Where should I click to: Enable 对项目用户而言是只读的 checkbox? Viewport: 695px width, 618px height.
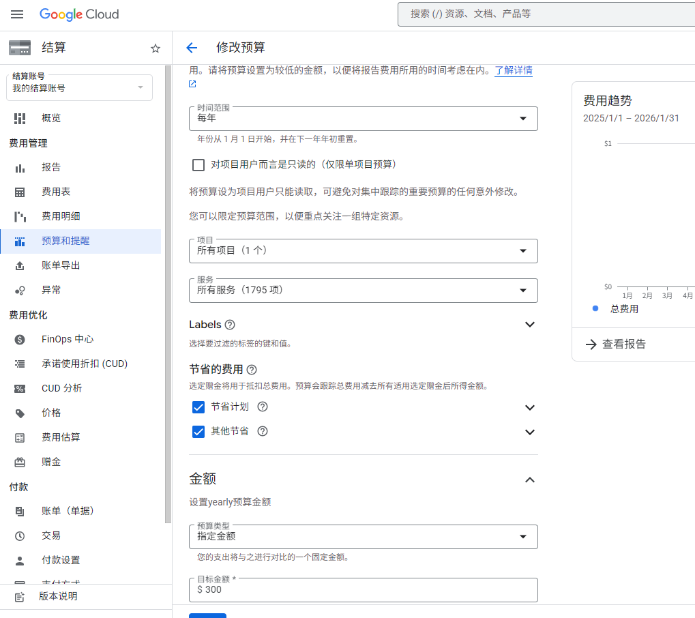click(x=198, y=164)
